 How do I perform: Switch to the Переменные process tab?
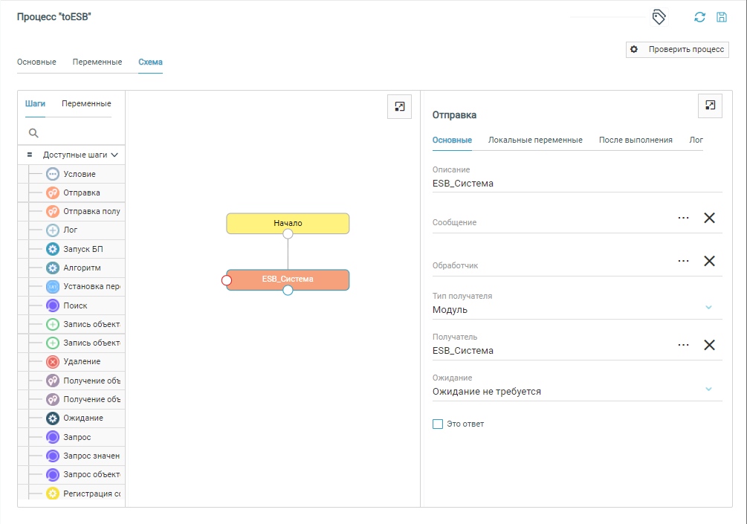click(97, 62)
